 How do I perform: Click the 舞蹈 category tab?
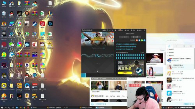click(x=118, y=96)
